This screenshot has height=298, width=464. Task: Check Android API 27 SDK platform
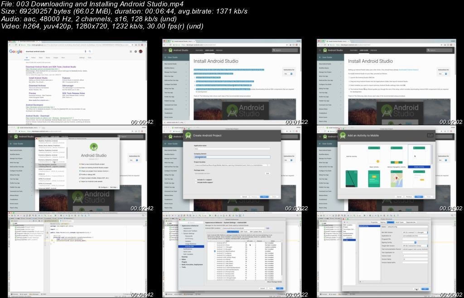click(x=214, y=243)
